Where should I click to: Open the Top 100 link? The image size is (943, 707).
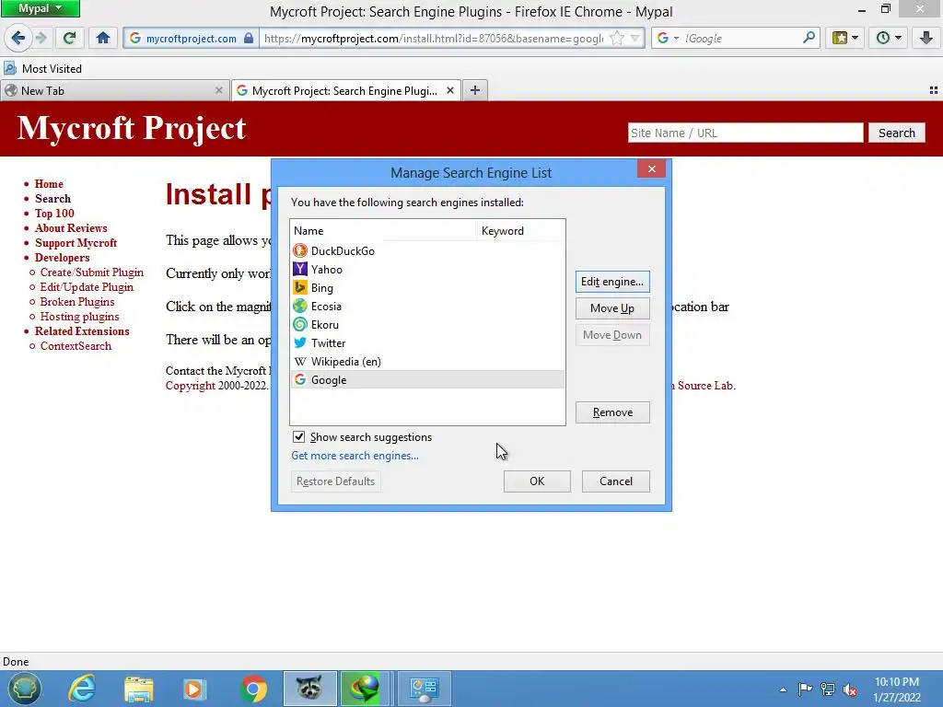[x=54, y=213]
